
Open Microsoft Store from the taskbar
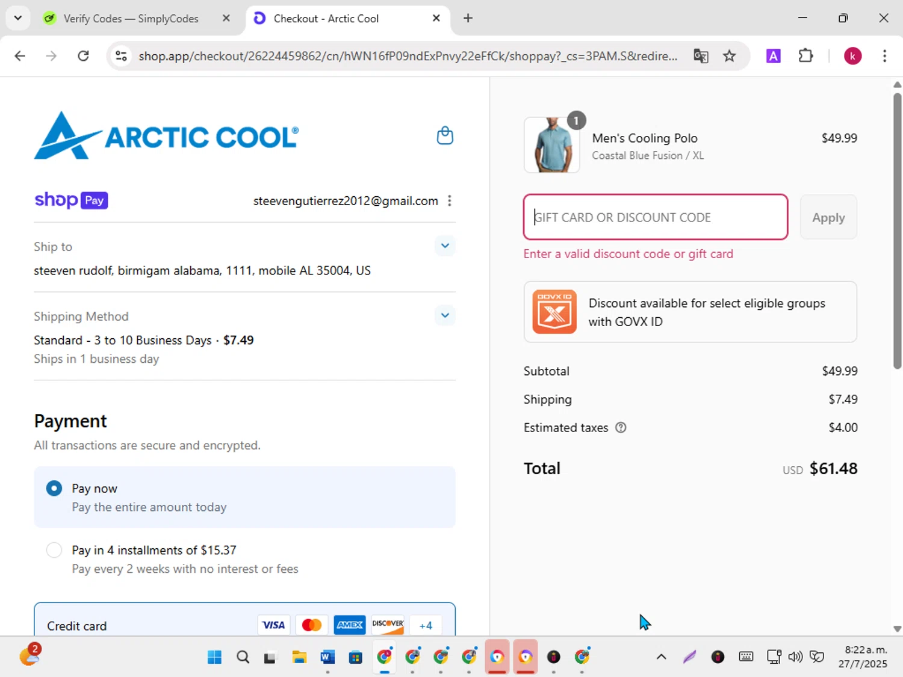[x=356, y=657]
